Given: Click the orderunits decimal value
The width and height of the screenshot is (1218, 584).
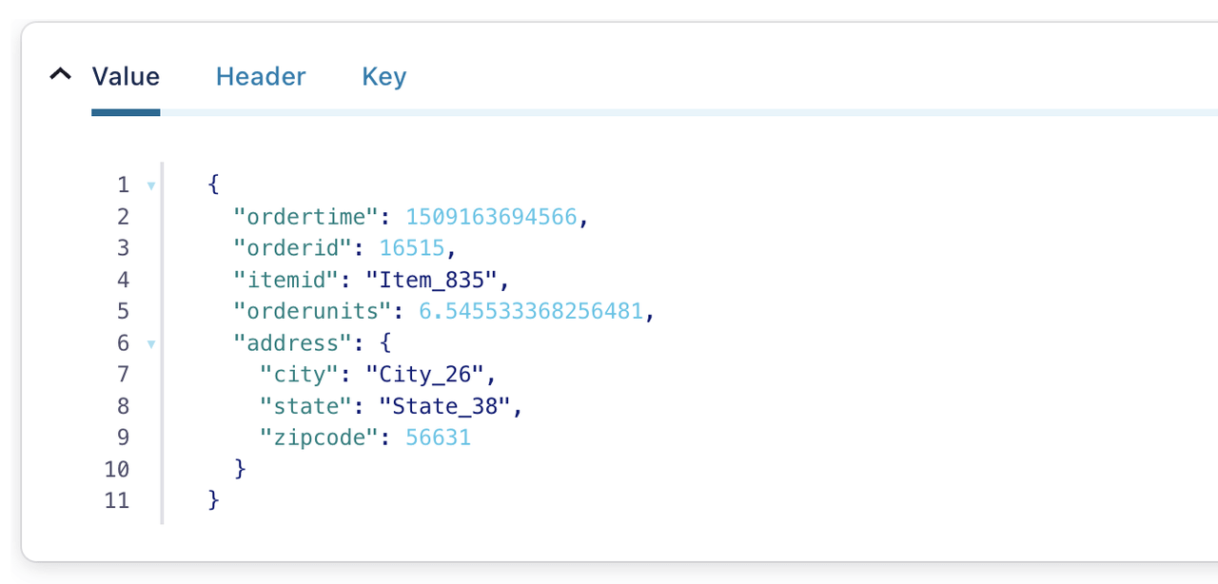Looking at the screenshot, I should tap(518, 311).
